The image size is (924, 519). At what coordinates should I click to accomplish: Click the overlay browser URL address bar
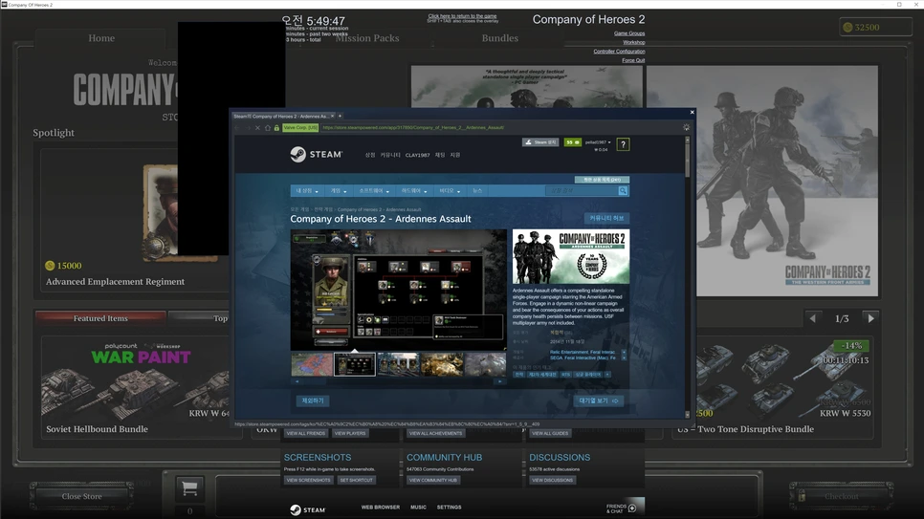coord(498,127)
